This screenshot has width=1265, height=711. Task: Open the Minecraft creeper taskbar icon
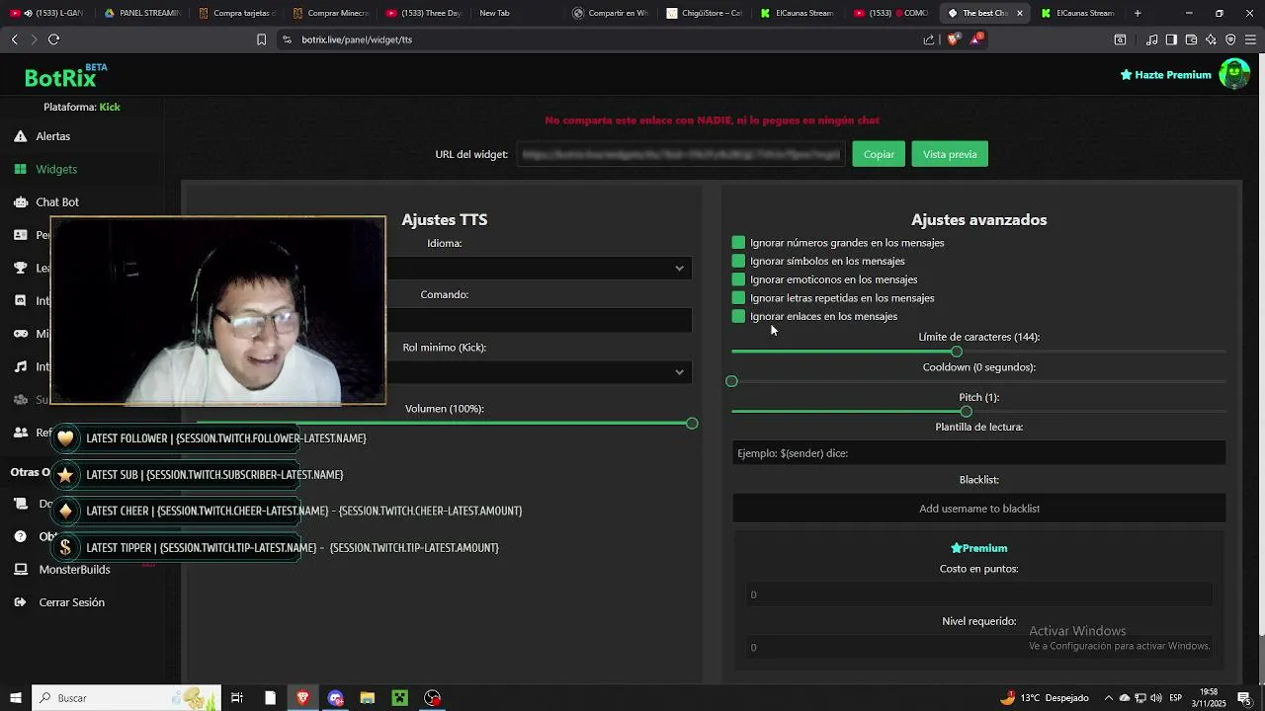pos(399,698)
